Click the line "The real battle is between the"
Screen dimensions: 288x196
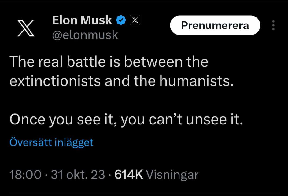point(109,62)
